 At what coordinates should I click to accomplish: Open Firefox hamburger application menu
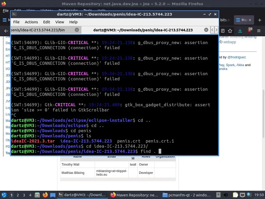pos(259,31)
